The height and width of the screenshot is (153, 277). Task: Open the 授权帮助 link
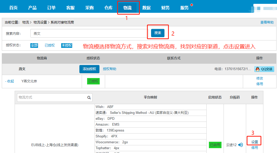click(x=109, y=69)
